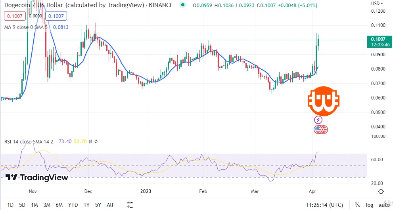Click the US flag economic event marker
Screen dimensions: 393x210
(318, 130)
